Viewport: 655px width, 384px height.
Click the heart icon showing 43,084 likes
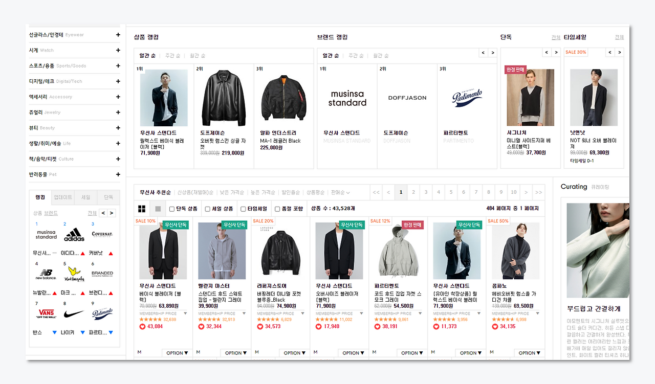tap(143, 326)
